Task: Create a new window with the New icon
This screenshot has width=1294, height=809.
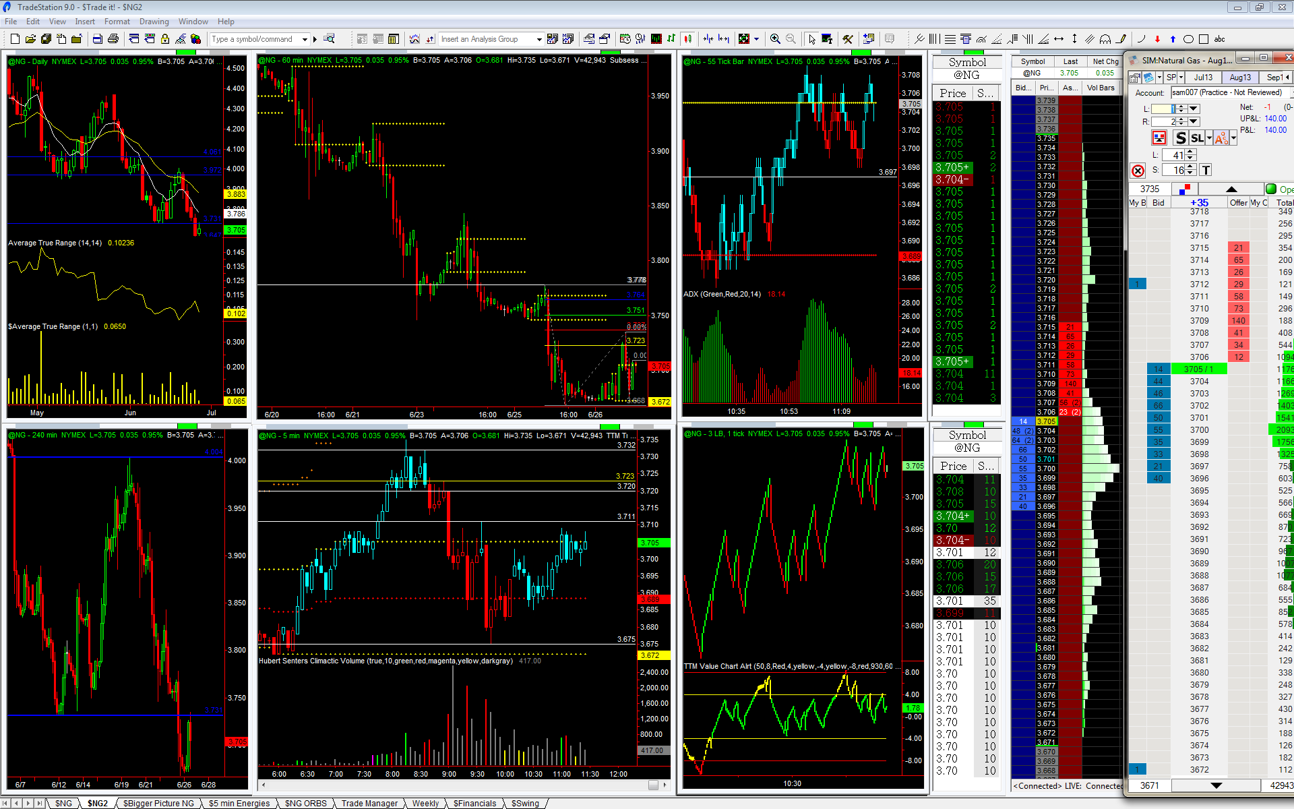Action: coord(15,39)
